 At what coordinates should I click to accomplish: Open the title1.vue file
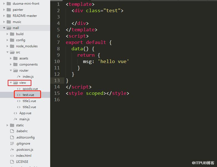click(29, 101)
